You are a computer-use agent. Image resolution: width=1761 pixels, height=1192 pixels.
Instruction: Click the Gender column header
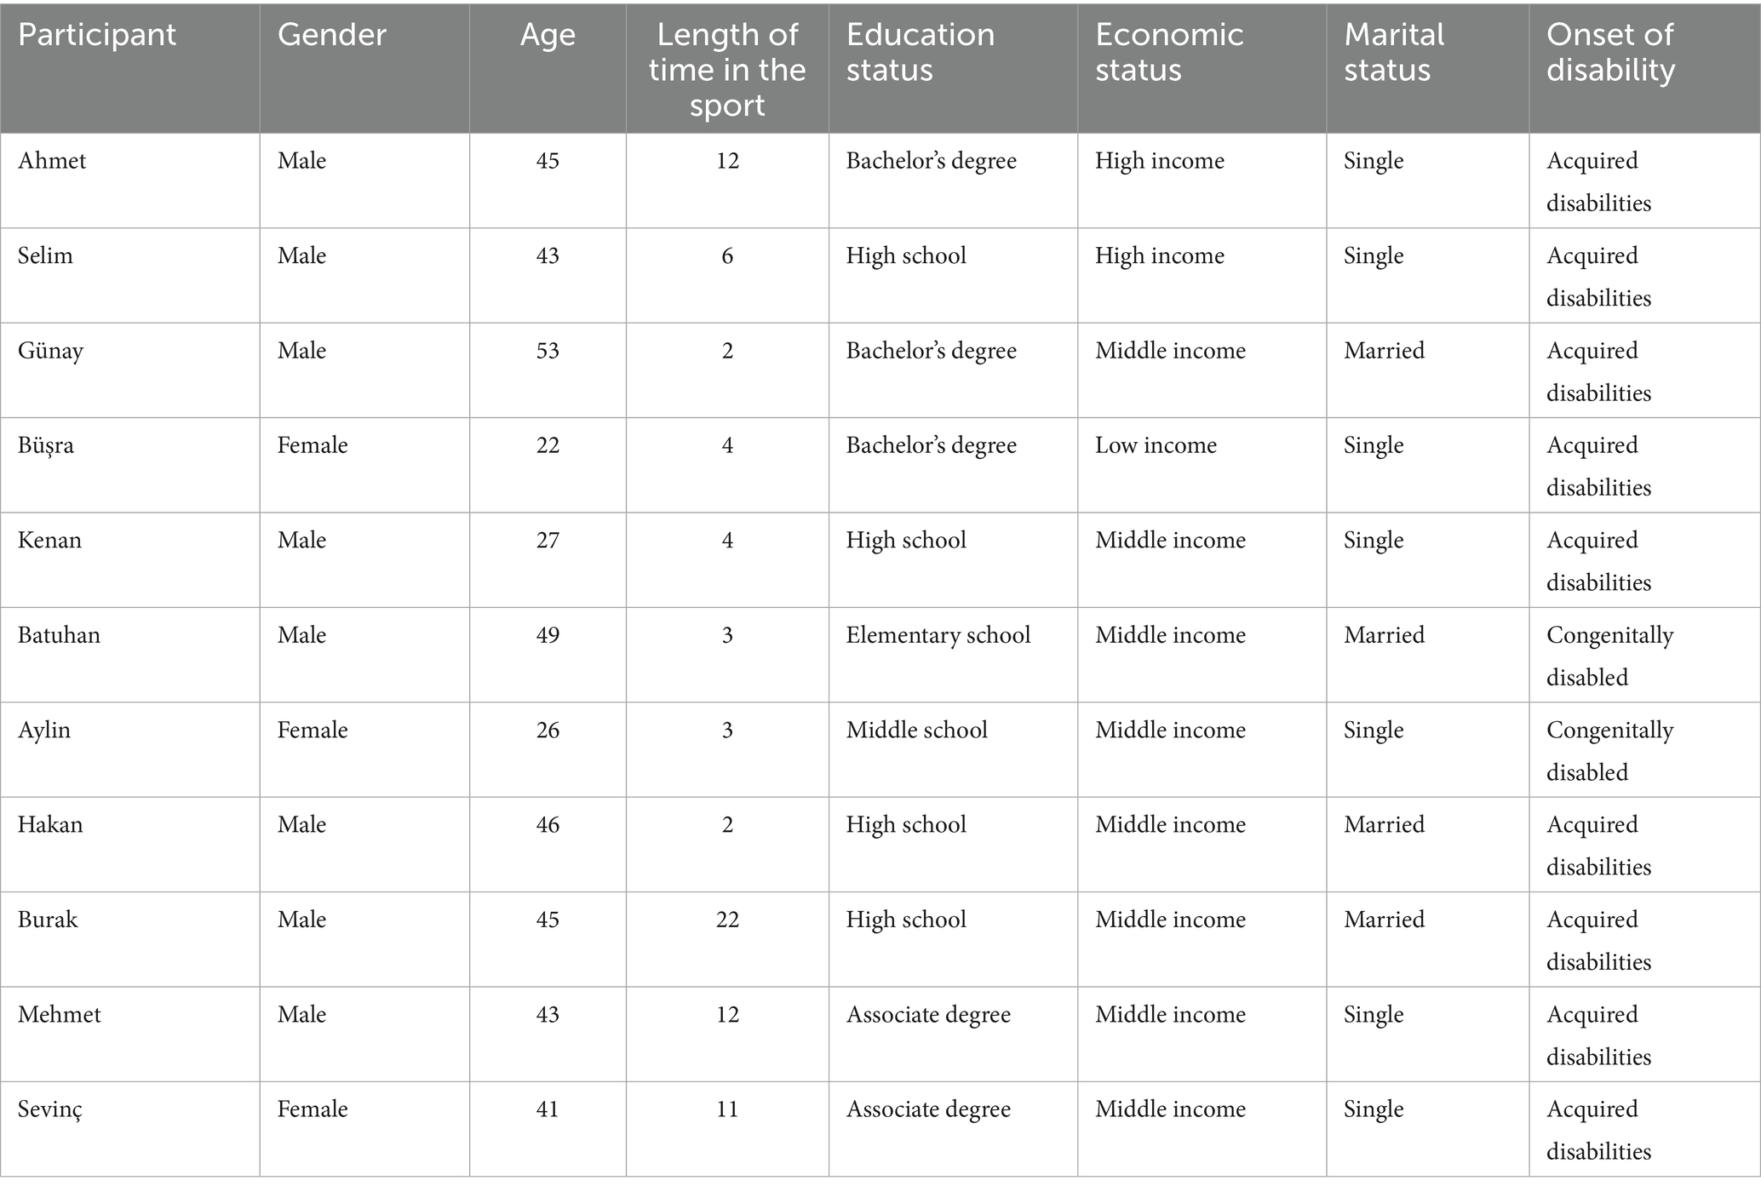(x=331, y=36)
